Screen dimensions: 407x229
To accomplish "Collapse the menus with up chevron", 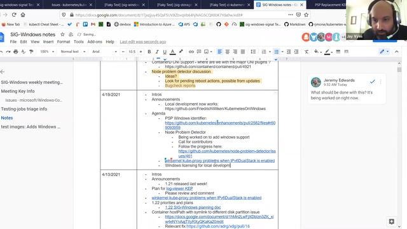I will [x=397, y=52].
